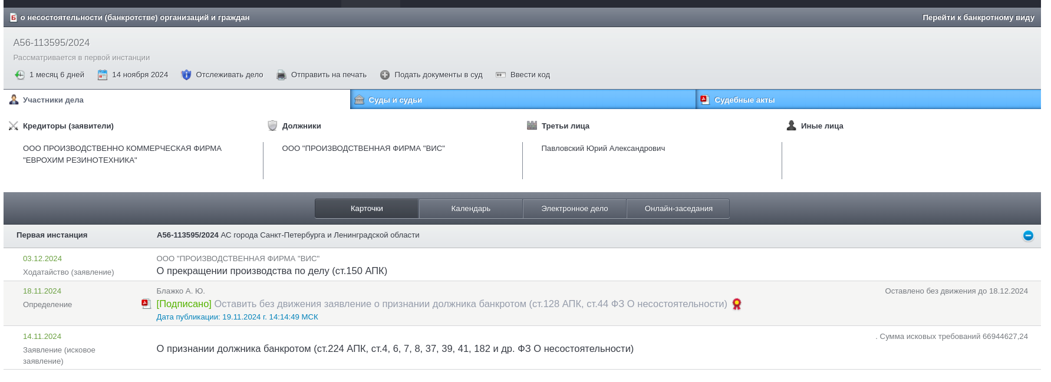The width and height of the screenshot is (1051, 382).
Task: Click О признании должника банкротом entry
Action: click(395, 349)
